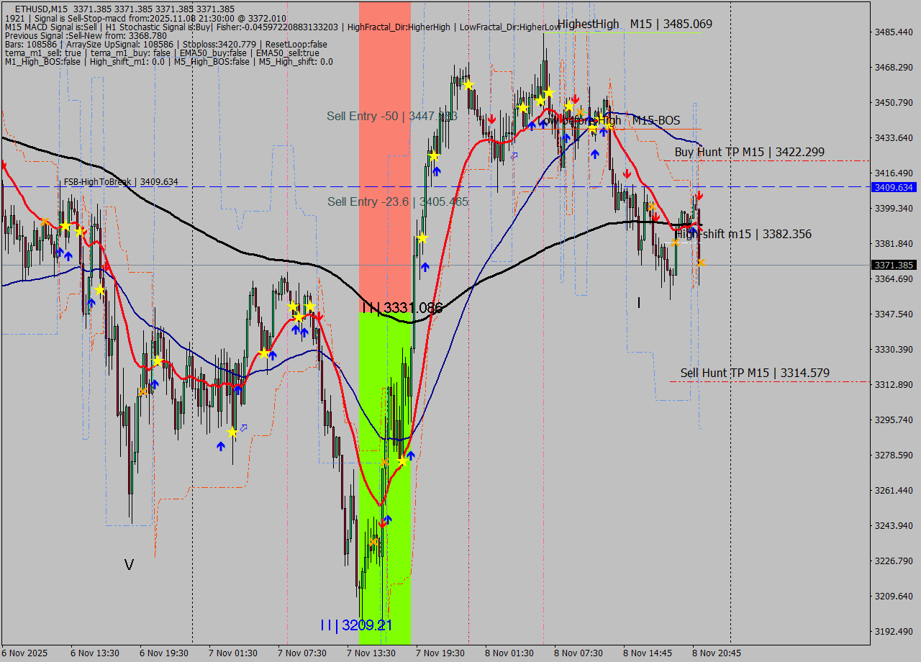Select the LL 3209.21 low label

point(356,625)
